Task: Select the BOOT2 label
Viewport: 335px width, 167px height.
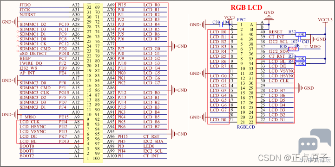Action: coord(27,156)
